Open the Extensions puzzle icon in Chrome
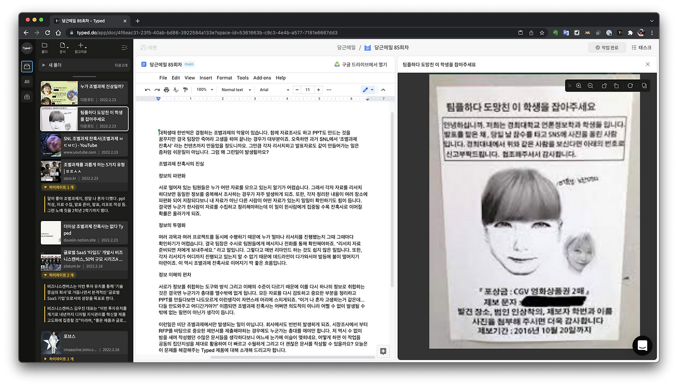This screenshot has width=678, height=387. coord(630,33)
